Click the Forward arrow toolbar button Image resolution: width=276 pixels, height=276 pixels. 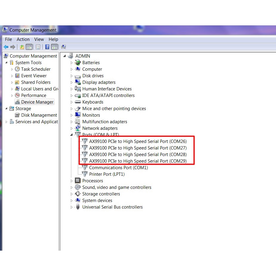click(13, 47)
